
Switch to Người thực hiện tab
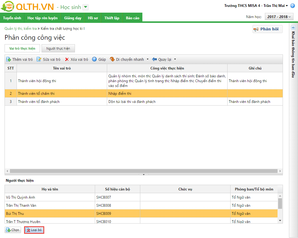pyautogui.click(x=58, y=48)
